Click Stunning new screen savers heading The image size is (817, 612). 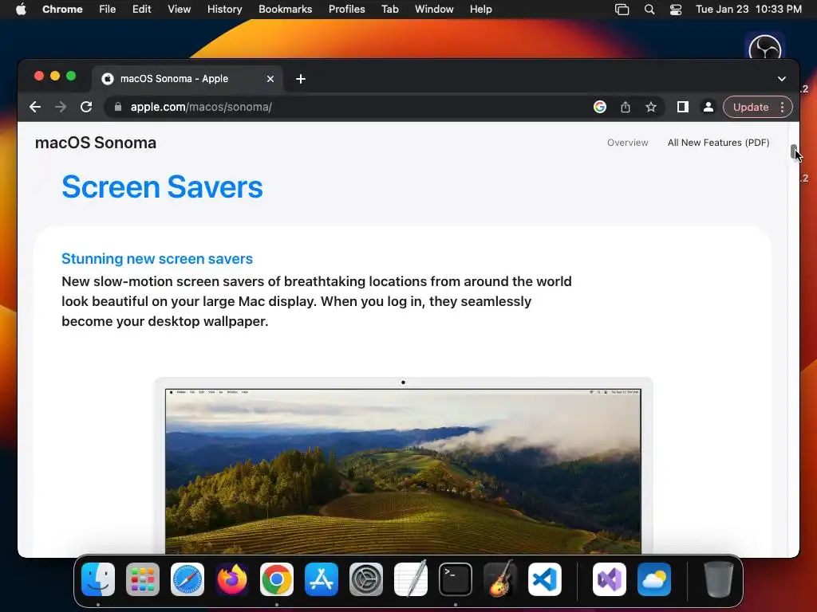pos(157,259)
